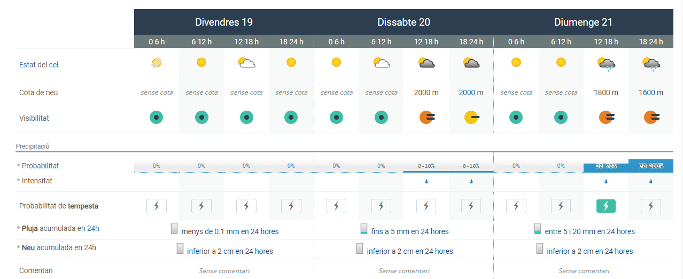Image resolution: width=683 pixels, height=279 pixels.
Task: Click Dissabte 12-18 h rain intensity drop
Action: [426, 182]
